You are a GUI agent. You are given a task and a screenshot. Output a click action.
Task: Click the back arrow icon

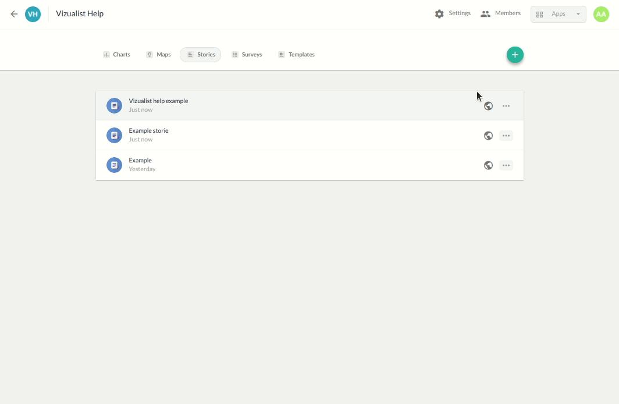[14, 14]
